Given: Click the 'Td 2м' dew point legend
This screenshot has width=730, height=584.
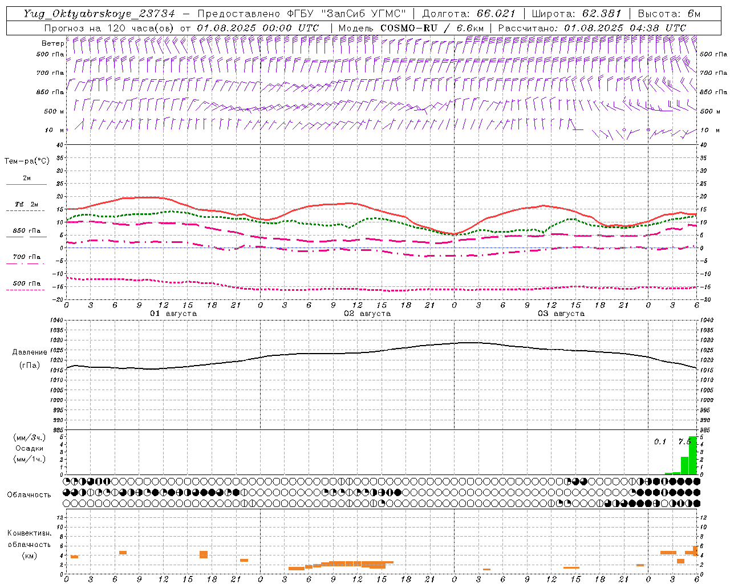Looking at the screenshot, I should point(27,204).
